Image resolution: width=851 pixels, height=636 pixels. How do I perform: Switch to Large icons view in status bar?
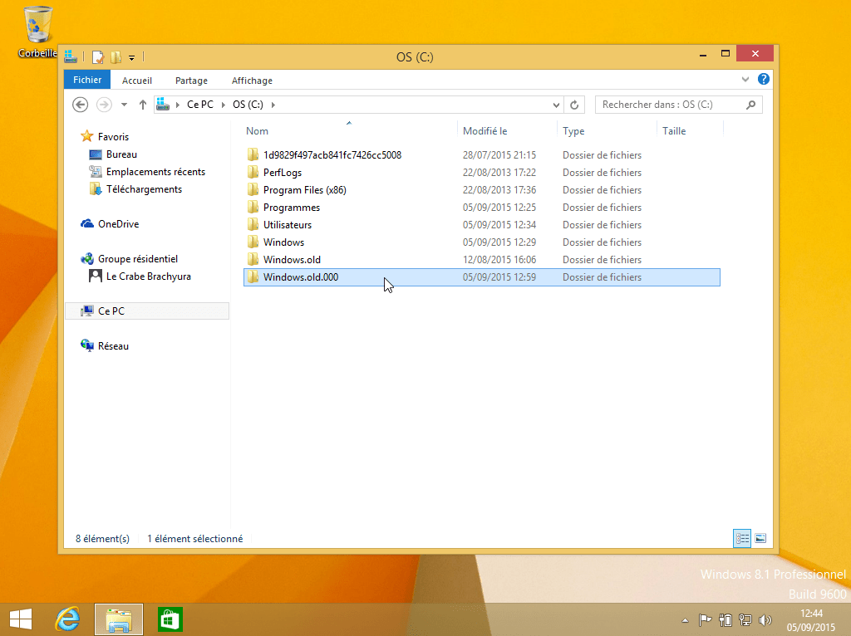(760, 538)
